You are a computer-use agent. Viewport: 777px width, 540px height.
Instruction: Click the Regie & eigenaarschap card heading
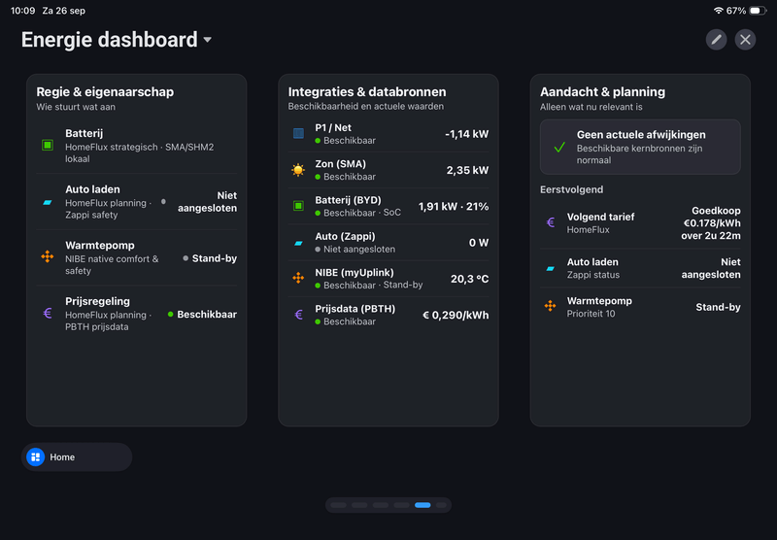tap(105, 91)
